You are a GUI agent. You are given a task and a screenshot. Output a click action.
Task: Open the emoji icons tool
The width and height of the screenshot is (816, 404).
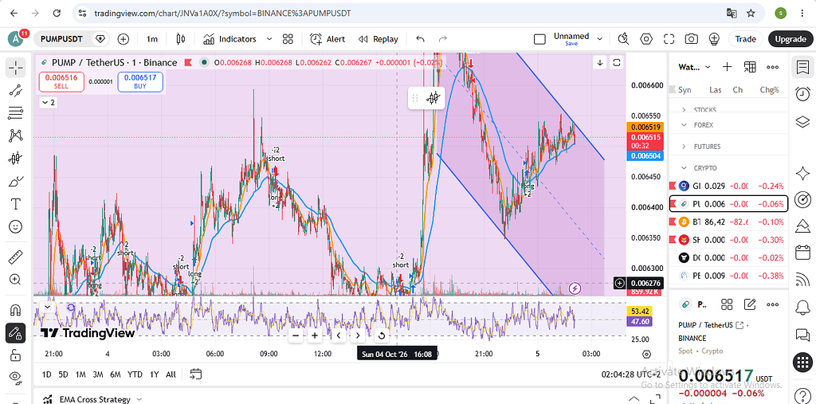[x=16, y=227]
